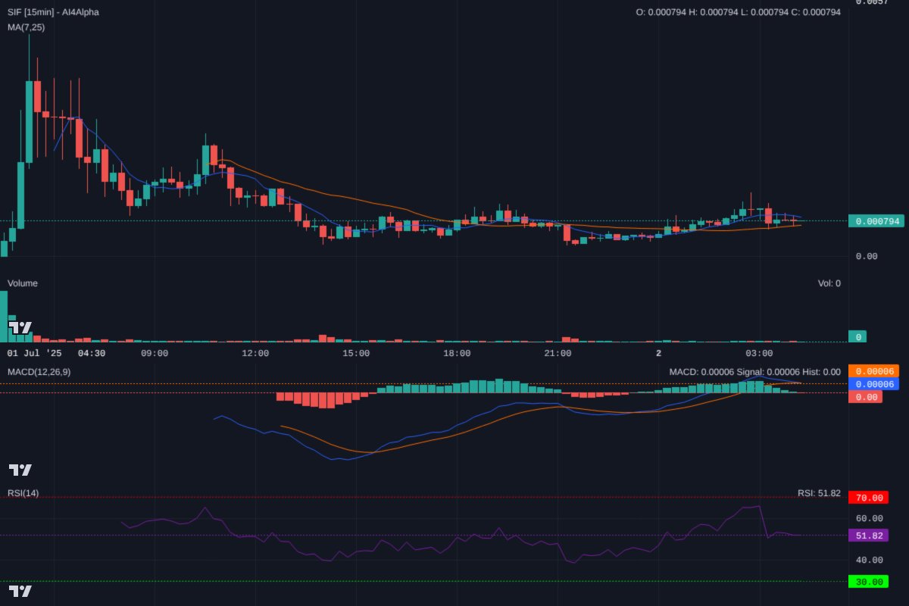Click the red 70.00 overbought level tag
This screenshot has height=606, width=909.
[x=869, y=498]
